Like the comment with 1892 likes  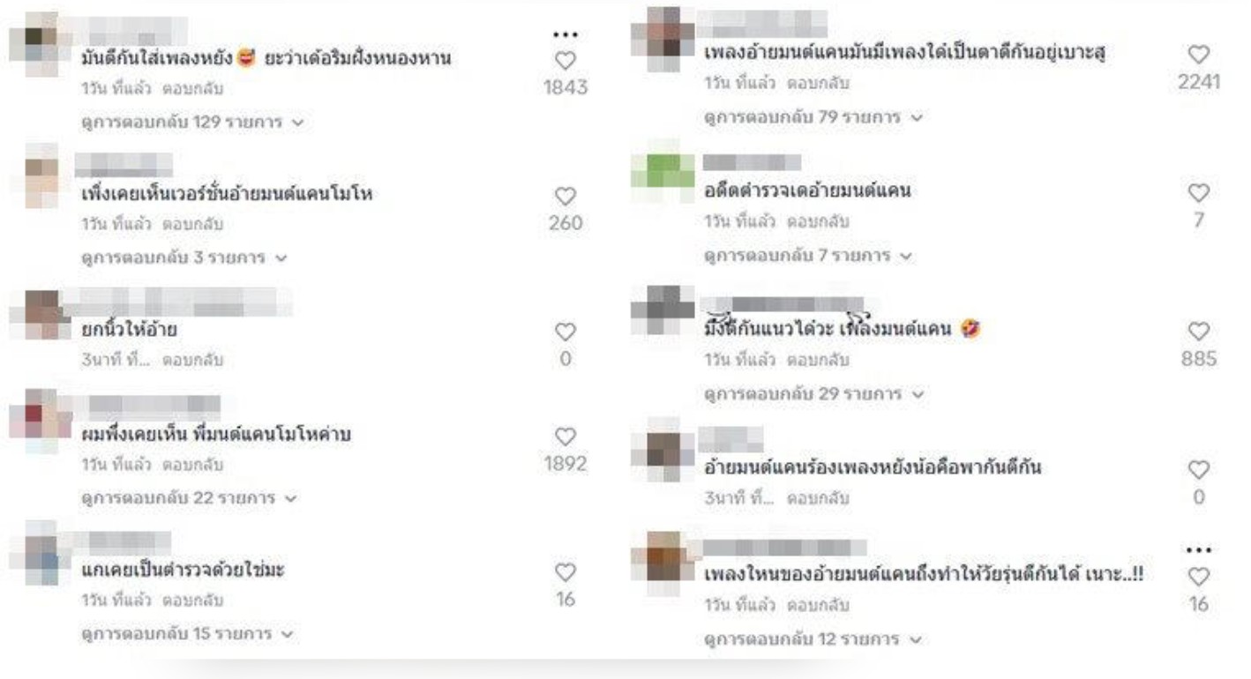(x=566, y=436)
